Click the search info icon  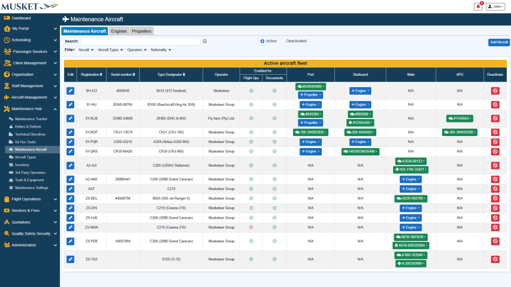click(x=205, y=41)
